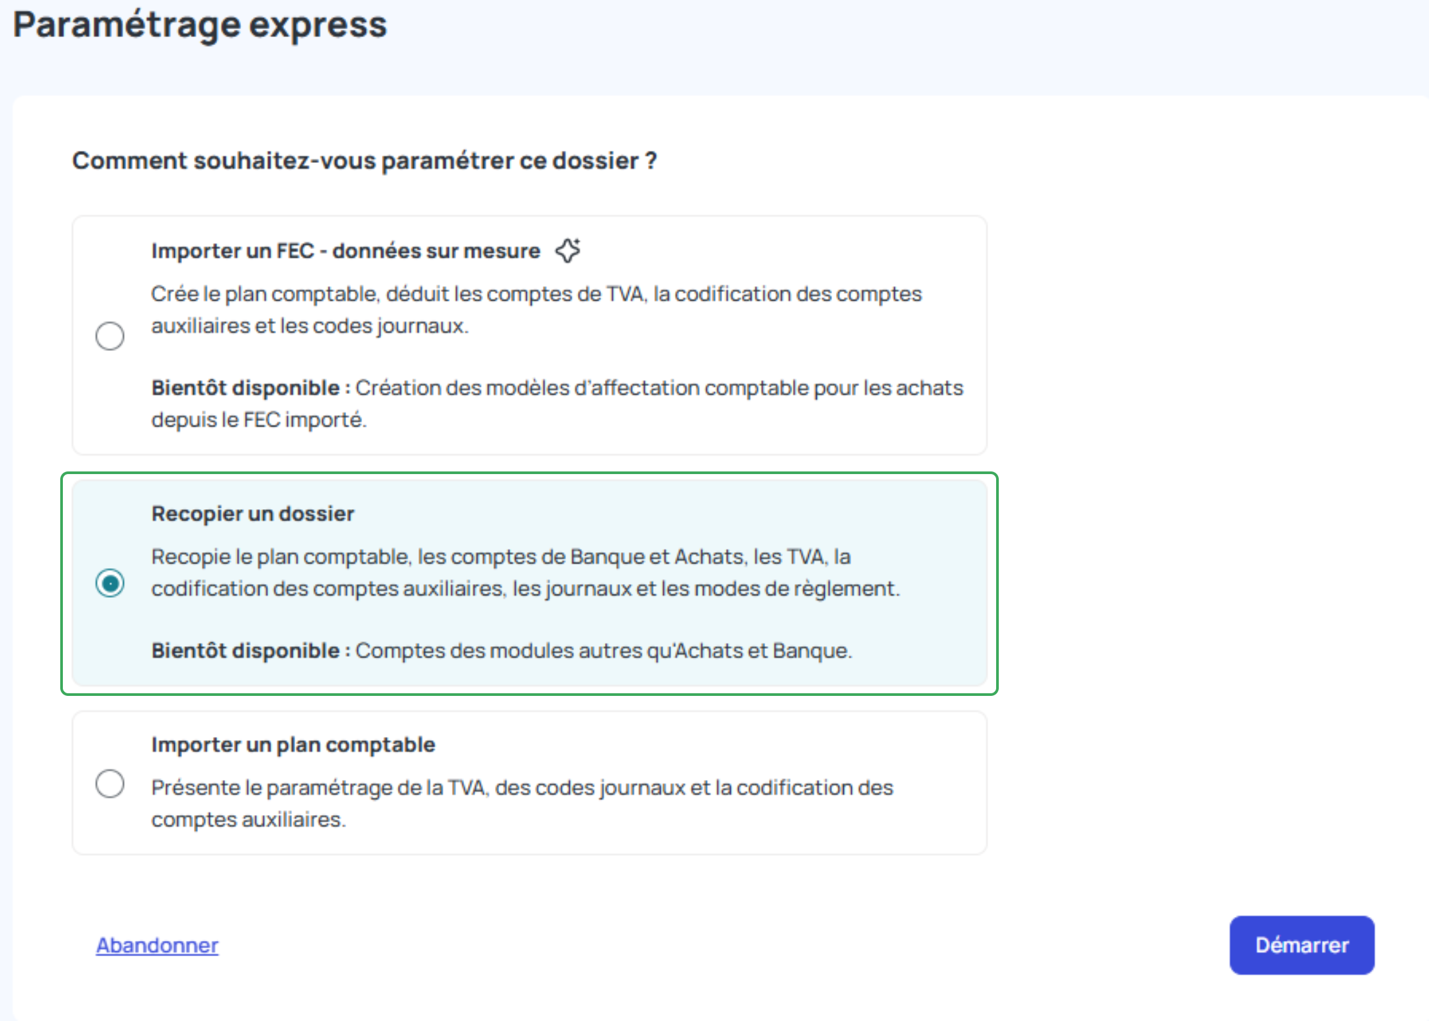
Task: Click the 'Paramétrage express' page title
Action: tap(200, 25)
